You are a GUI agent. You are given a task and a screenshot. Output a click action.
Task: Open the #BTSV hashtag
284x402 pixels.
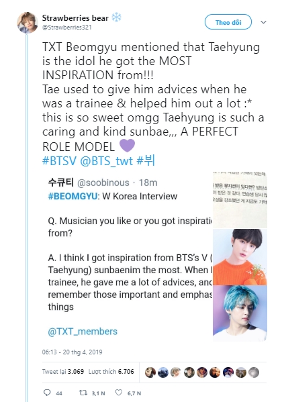[x=59, y=161]
